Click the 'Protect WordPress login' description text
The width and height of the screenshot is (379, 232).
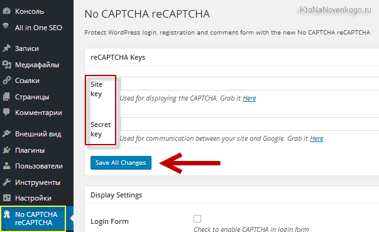click(227, 33)
